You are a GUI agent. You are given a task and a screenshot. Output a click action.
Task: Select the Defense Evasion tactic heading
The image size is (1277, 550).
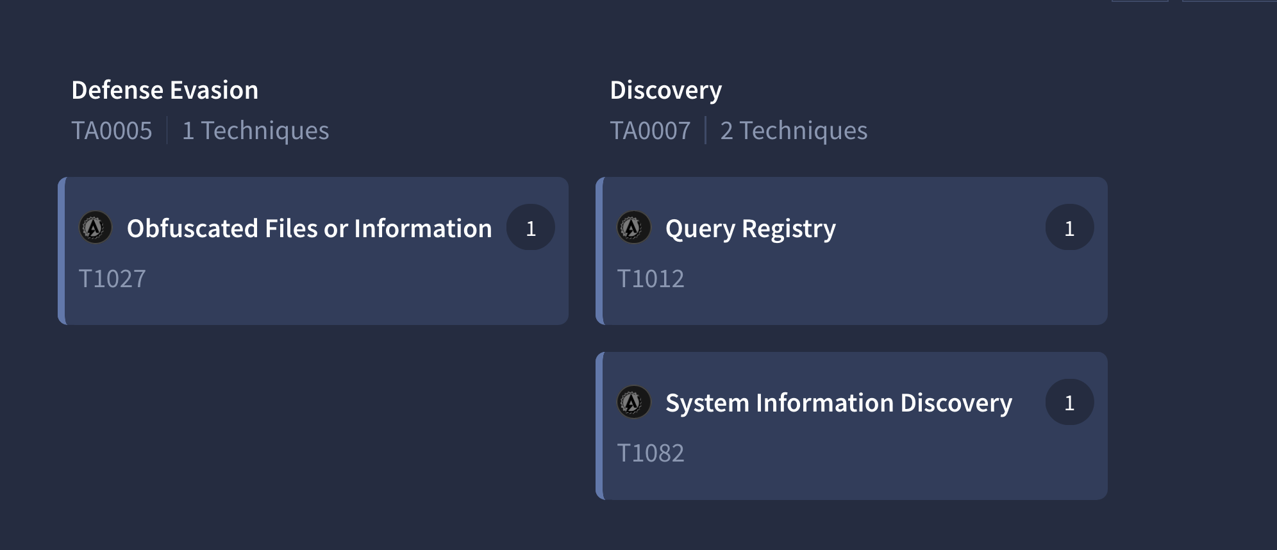(165, 90)
